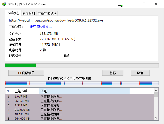Click the thread list scroll down arrow
This screenshot has width=164, height=124.
tap(156, 118)
